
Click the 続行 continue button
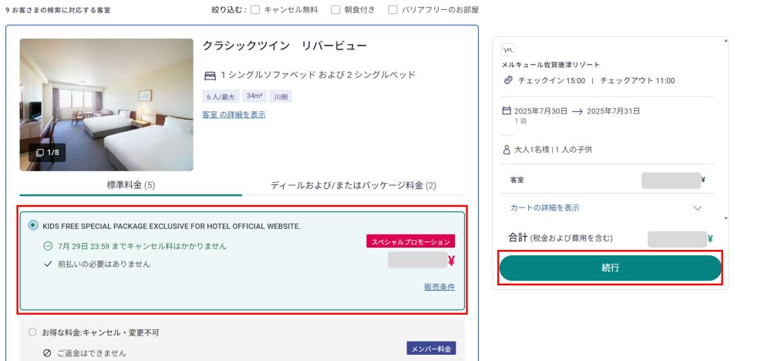[x=610, y=268]
